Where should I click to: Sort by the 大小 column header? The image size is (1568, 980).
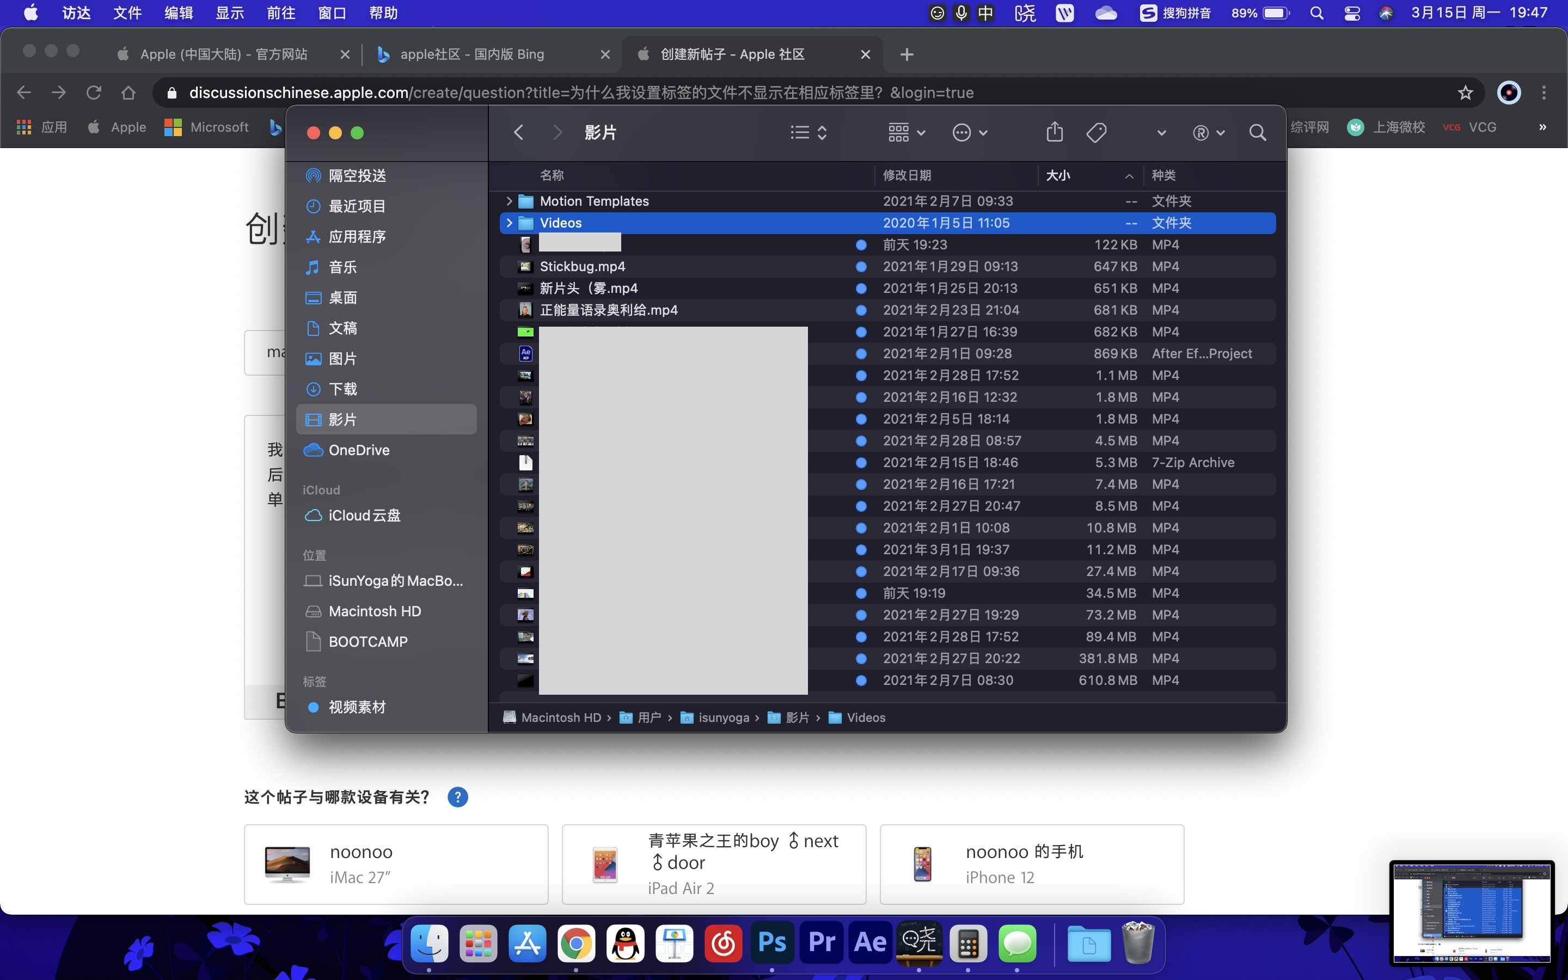click(x=1059, y=175)
